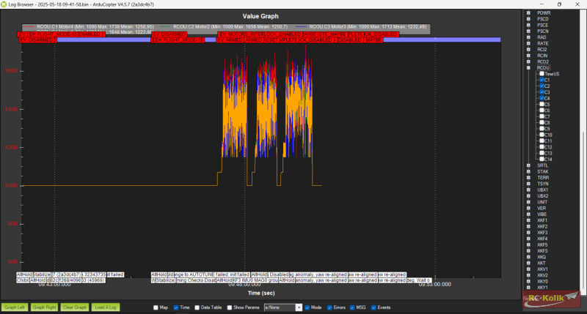Expand the RCI2 tree node
Screen dimensions: 587x314
tap(528, 49)
